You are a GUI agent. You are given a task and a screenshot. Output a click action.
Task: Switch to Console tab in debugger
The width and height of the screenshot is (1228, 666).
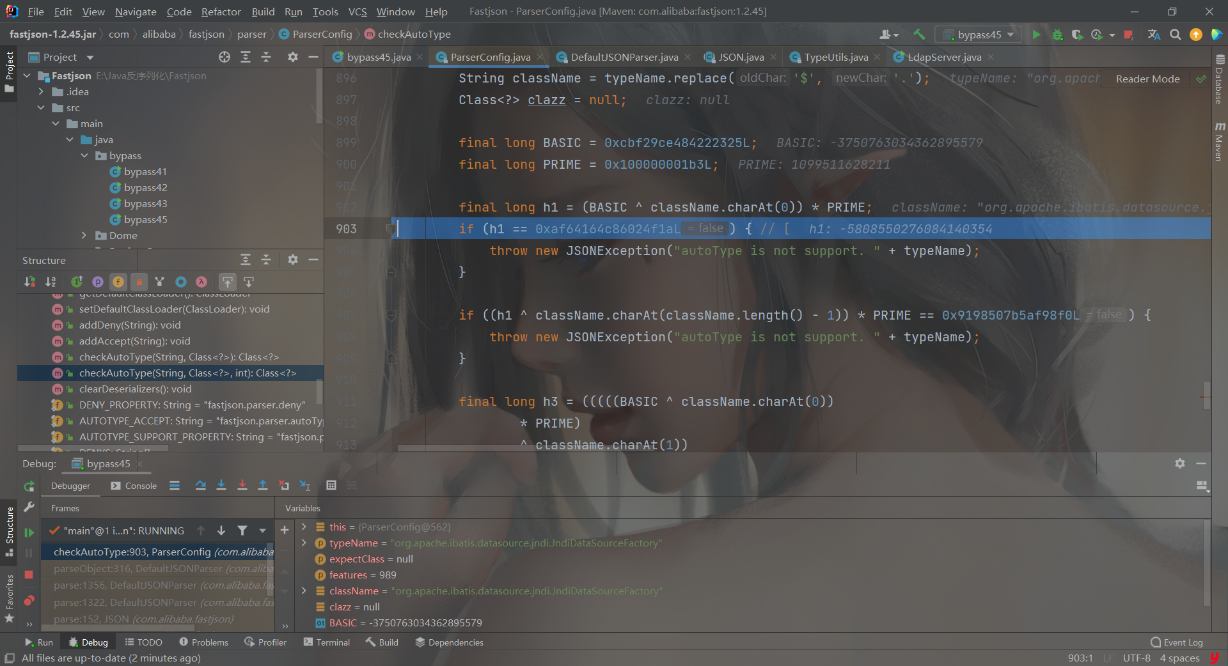pyautogui.click(x=134, y=486)
